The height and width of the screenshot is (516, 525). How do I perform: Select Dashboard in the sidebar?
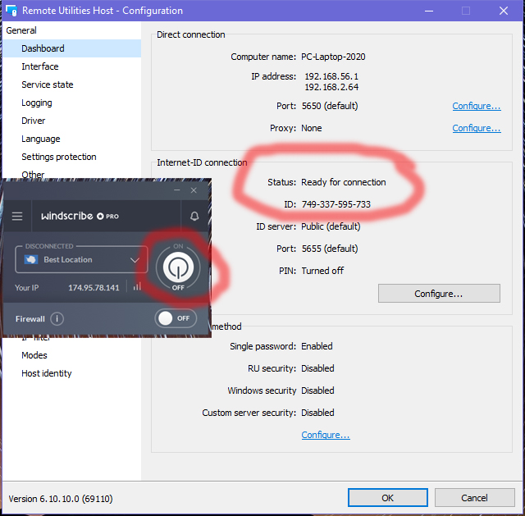coord(43,48)
